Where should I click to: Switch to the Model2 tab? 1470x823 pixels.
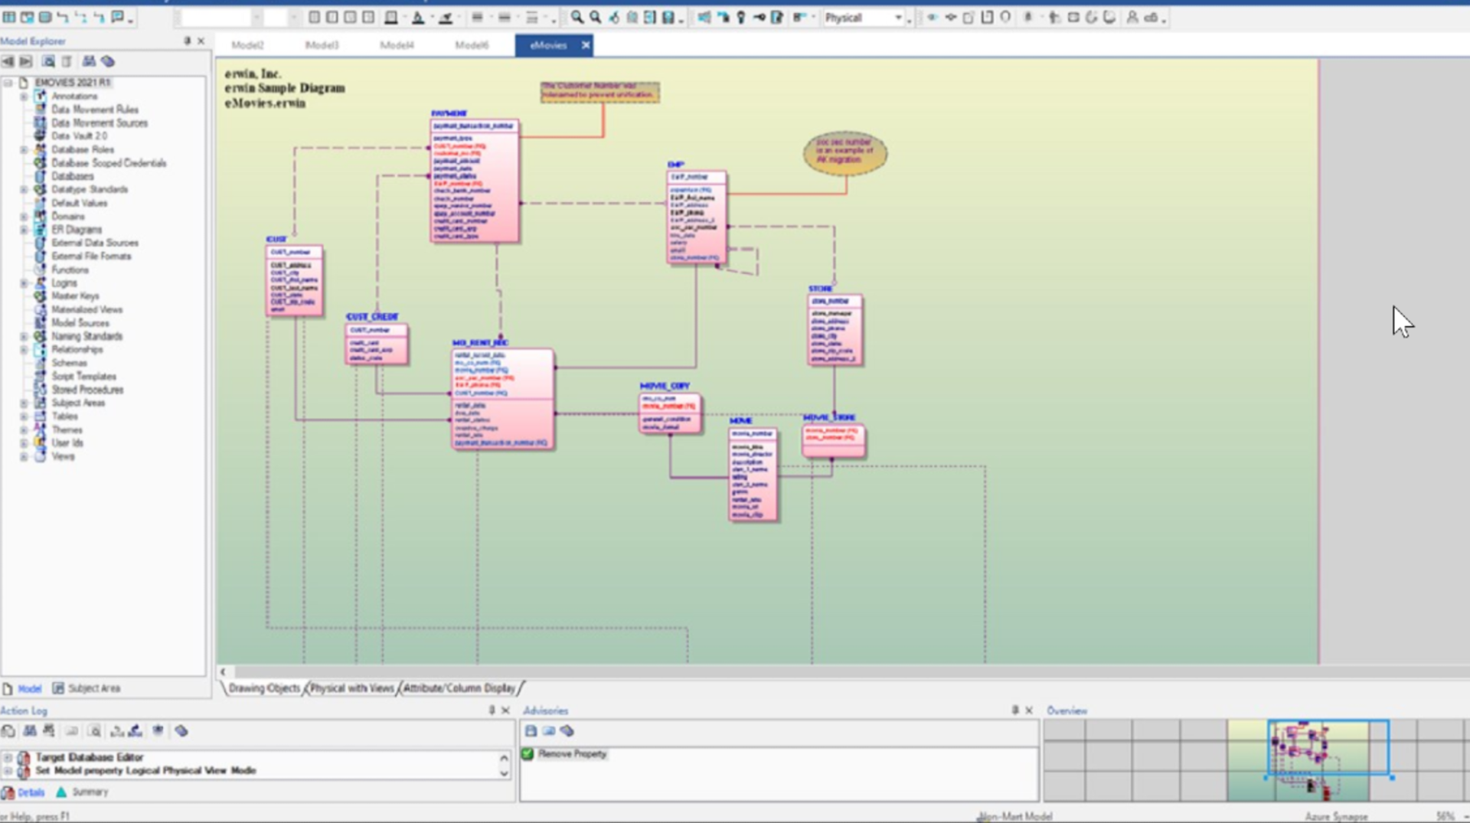pos(247,45)
